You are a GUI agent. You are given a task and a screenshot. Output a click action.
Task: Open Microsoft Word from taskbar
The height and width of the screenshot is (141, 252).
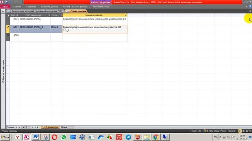[x=36, y=137]
